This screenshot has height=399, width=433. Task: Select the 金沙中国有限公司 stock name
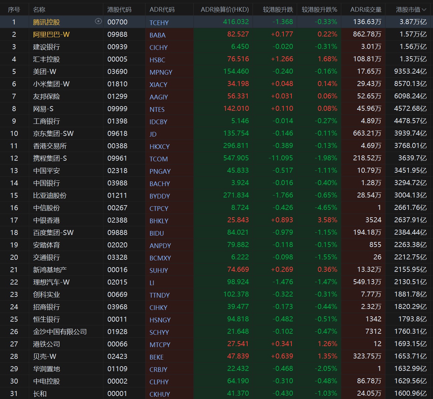tap(60, 332)
